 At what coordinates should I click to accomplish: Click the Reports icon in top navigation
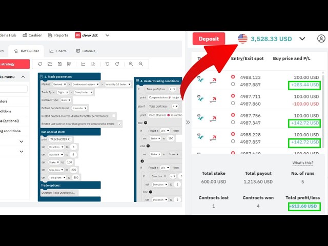click(50, 35)
